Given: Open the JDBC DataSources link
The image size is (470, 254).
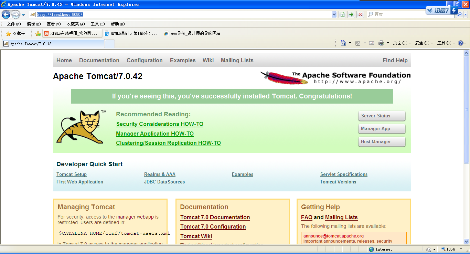Looking at the screenshot, I should tap(164, 182).
